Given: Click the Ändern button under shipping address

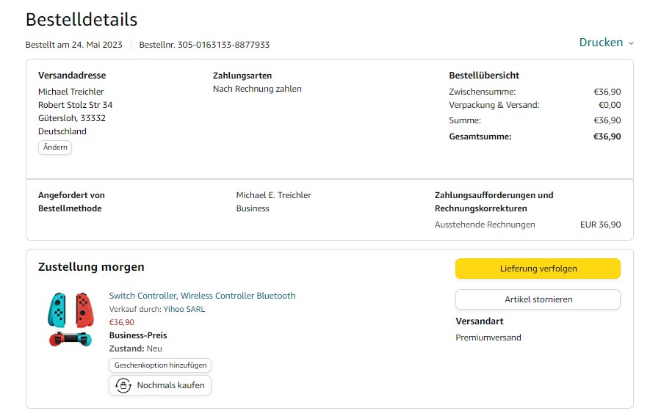Looking at the screenshot, I should pos(55,147).
